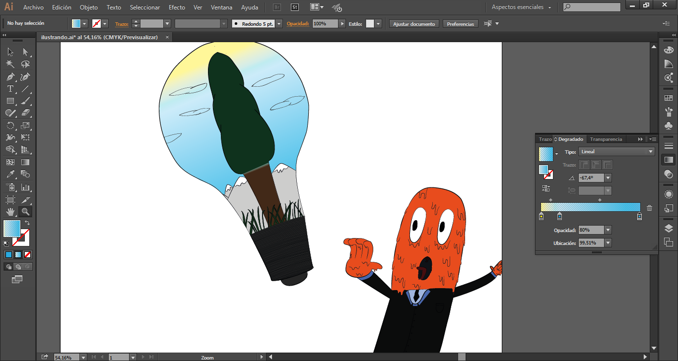
Task: Switch to Draw Behind mode
Action: (18, 267)
